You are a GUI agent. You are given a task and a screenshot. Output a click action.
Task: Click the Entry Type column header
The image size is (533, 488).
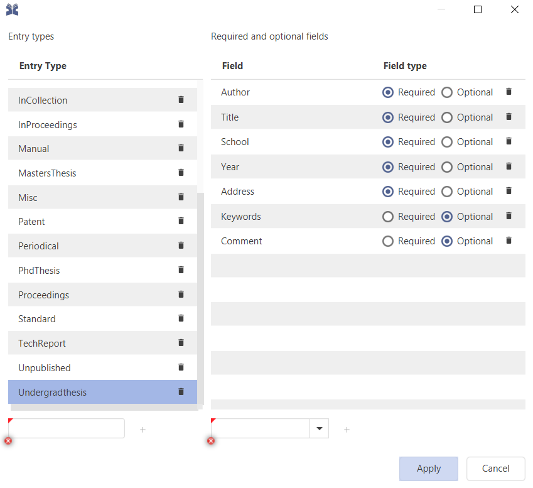pos(43,66)
